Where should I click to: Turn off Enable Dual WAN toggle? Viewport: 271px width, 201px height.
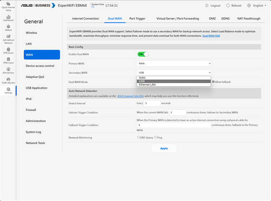143,54
